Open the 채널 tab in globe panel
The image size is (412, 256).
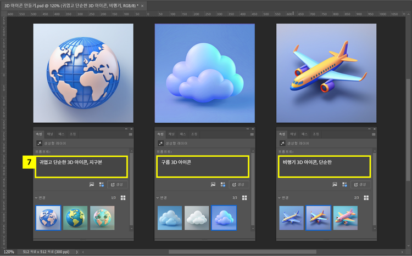click(x=50, y=134)
